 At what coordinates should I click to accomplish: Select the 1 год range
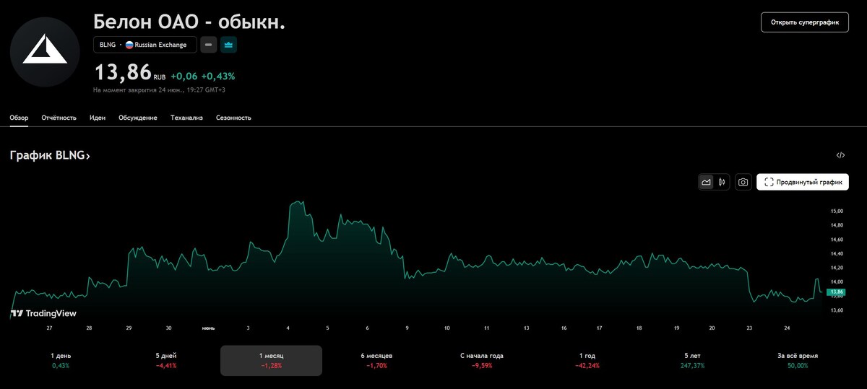[587, 360]
